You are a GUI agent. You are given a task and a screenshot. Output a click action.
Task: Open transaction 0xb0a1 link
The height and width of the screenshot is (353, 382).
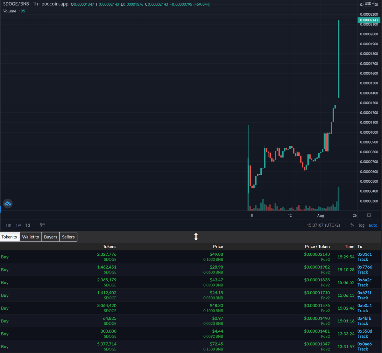point(364,305)
